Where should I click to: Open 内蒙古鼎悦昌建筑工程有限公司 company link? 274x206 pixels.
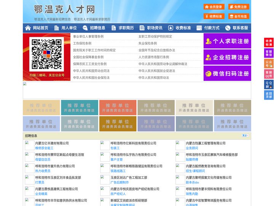coord(56,189)
